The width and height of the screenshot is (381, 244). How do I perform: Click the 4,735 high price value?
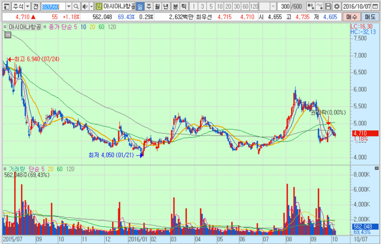click(x=303, y=17)
